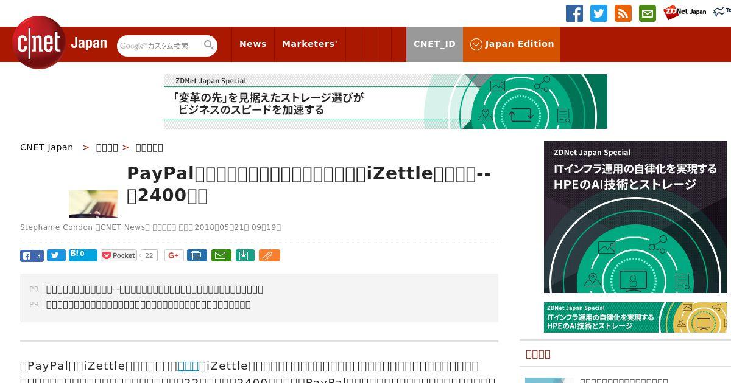
Task: Click the green mail newsletter icon in top bar
Action: pyautogui.click(x=648, y=13)
